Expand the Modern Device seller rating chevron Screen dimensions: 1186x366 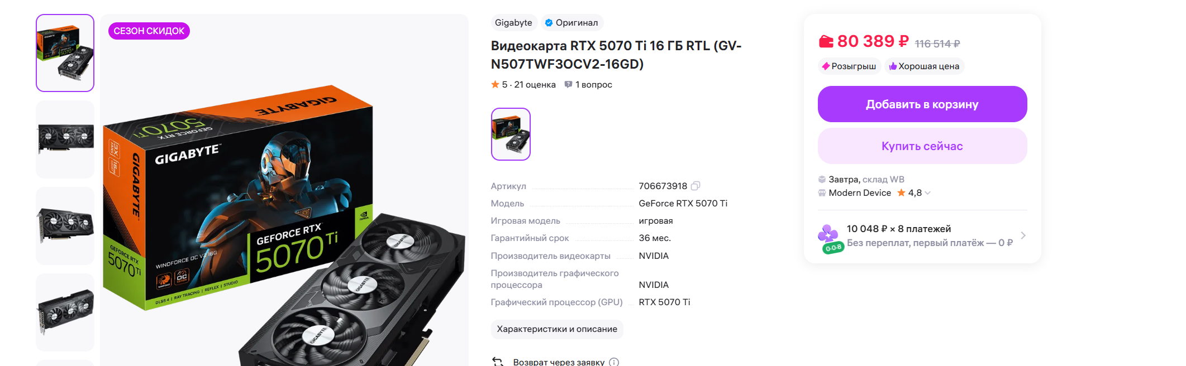(x=928, y=193)
